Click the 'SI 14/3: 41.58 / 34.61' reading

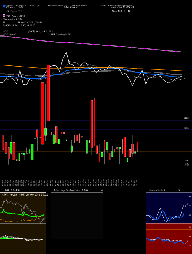pyautogui.click(x=30, y=22)
